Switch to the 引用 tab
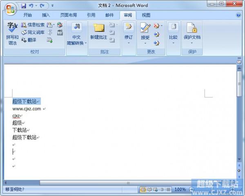The image size is (245, 196). tap(91, 15)
